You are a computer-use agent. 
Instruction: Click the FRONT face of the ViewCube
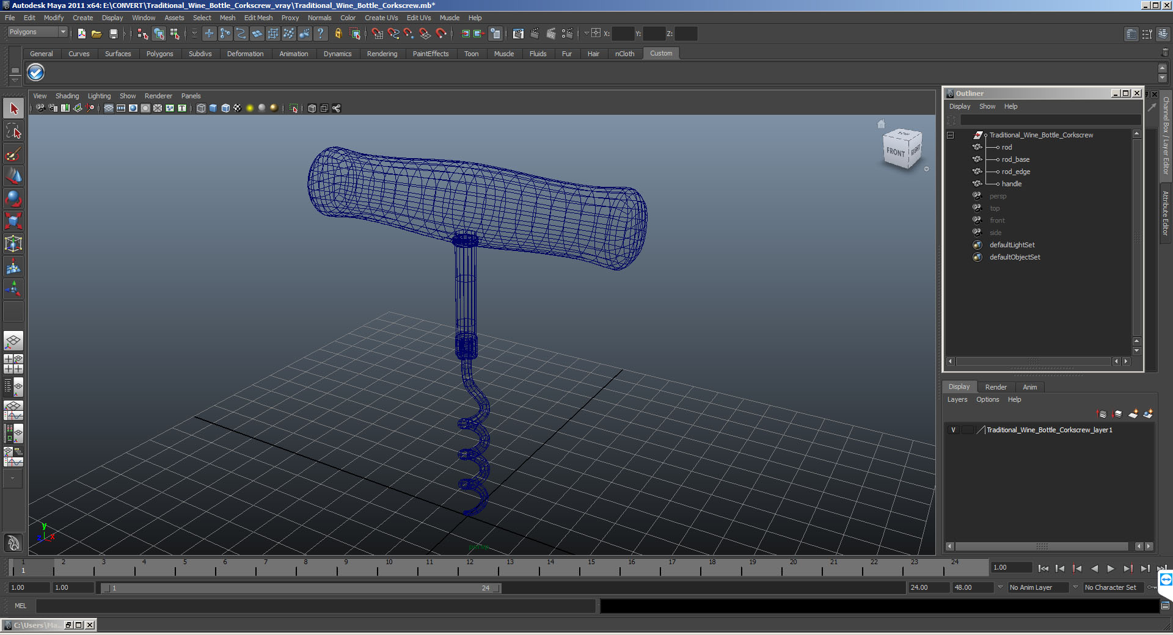point(895,151)
